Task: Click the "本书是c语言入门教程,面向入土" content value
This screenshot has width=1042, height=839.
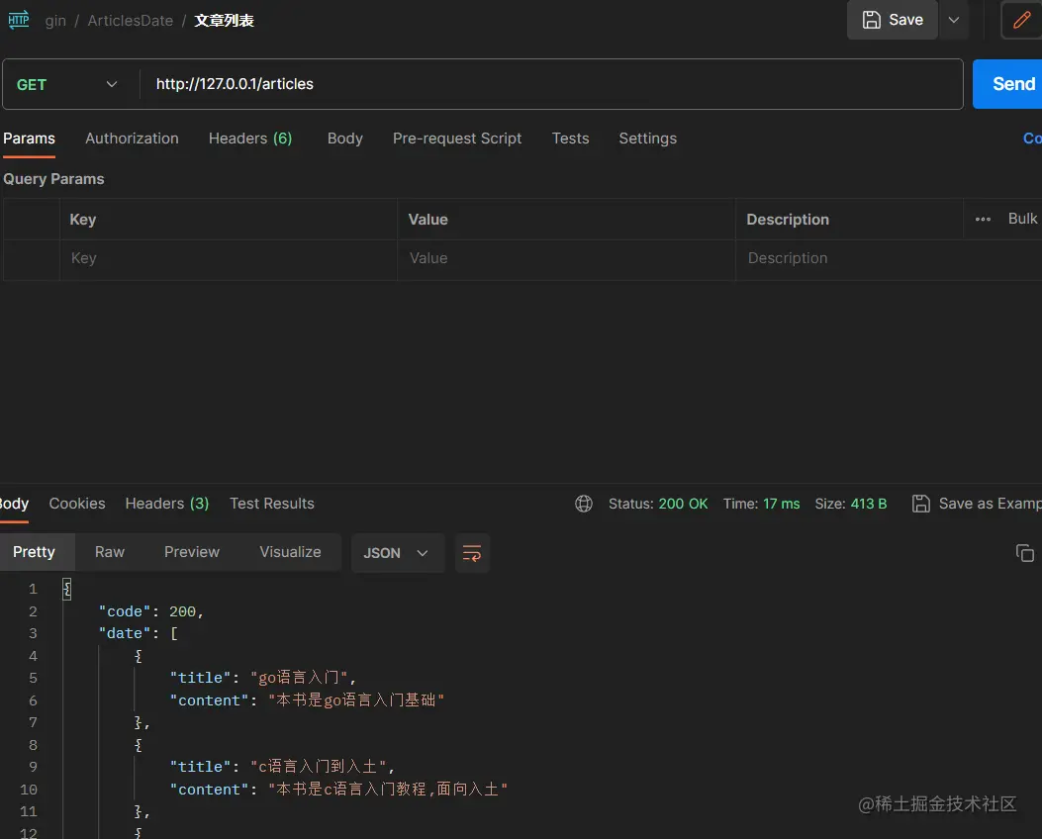Action: pos(388,790)
